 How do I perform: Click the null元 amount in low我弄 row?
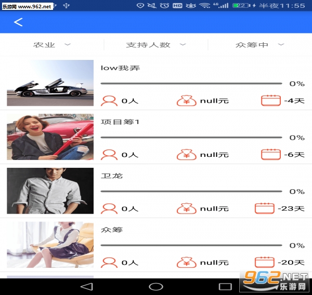tap(214, 101)
